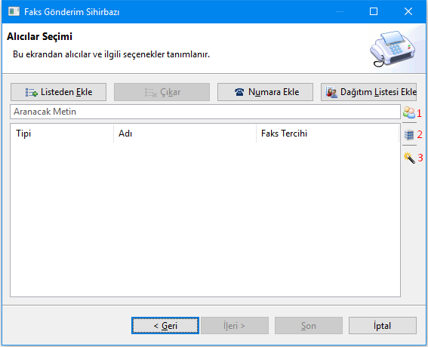Click the list-plus icon on Listeden Ekle
The height and width of the screenshot is (347, 428).
[x=32, y=93]
